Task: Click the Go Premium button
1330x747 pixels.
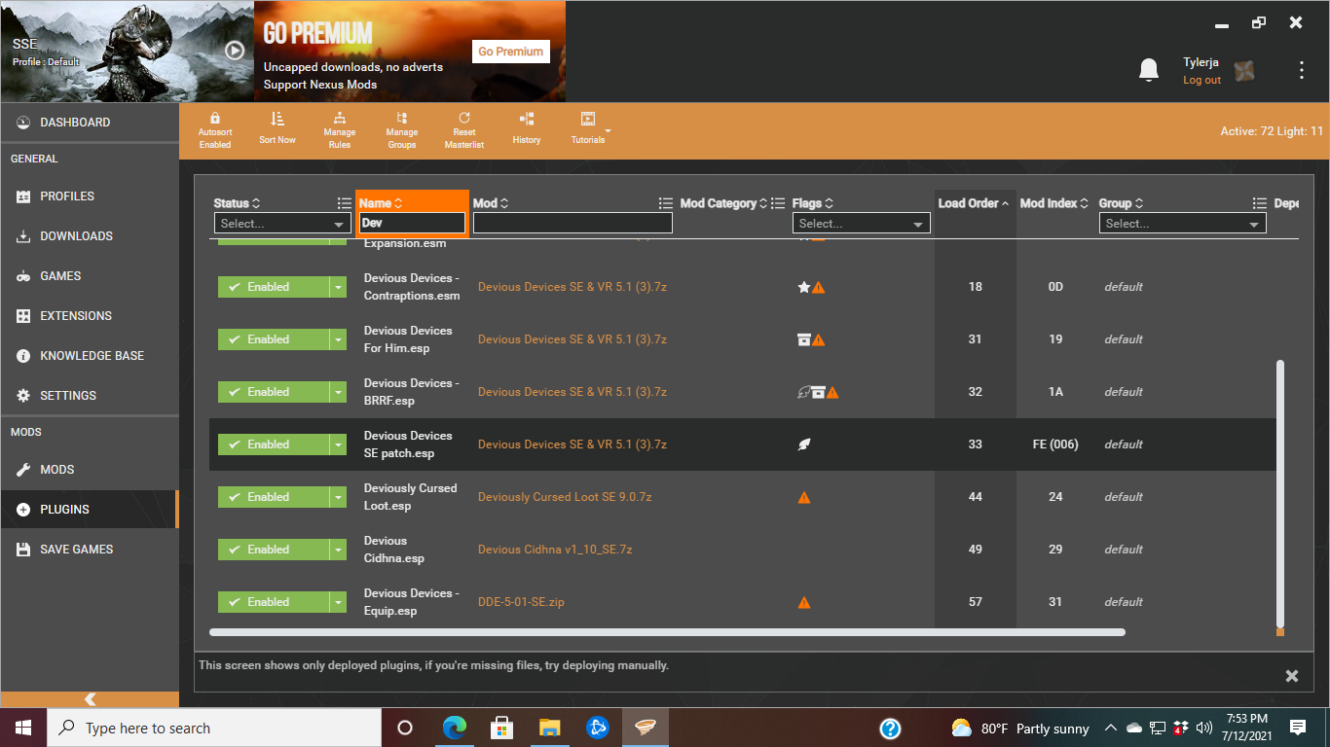Action: 511,52
